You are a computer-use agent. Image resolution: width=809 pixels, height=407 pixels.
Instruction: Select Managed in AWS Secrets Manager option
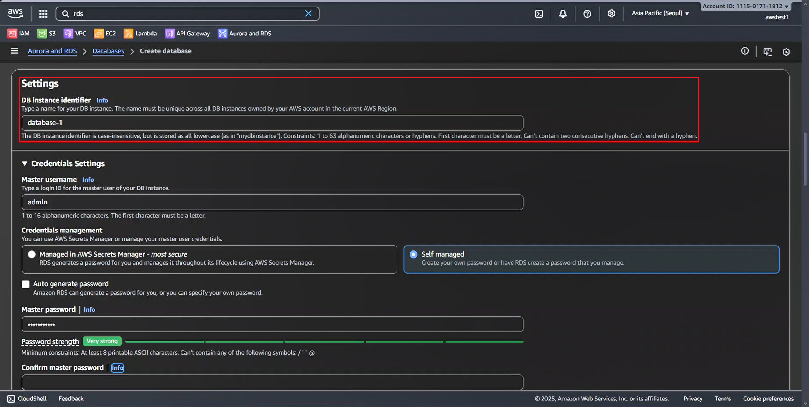pos(32,254)
